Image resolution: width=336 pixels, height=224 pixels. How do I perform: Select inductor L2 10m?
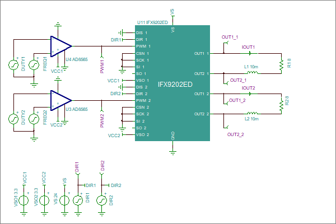253,113
